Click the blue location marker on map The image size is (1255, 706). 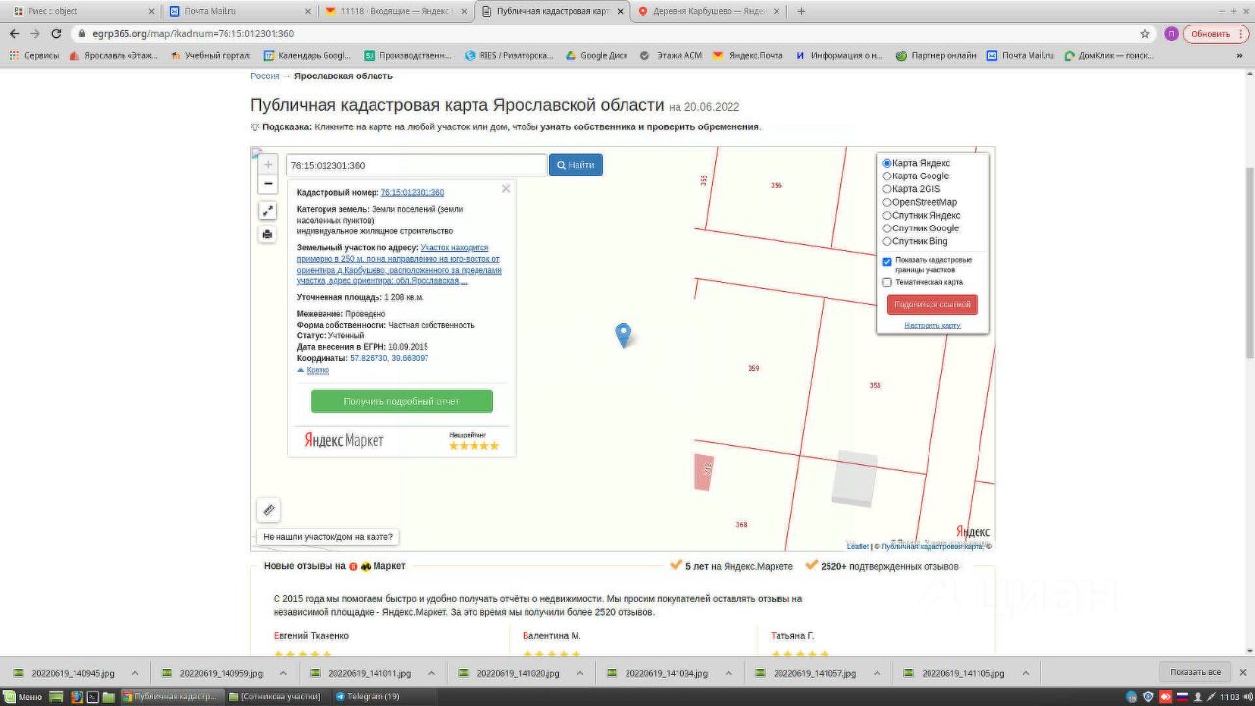click(x=623, y=334)
